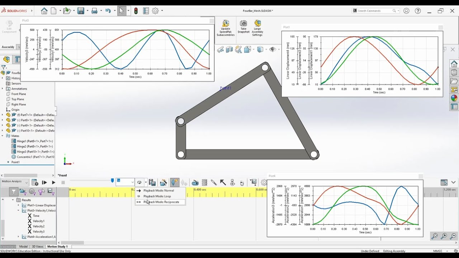Zoom to fit timeline icon
459x258 pixels.
(435, 236)
